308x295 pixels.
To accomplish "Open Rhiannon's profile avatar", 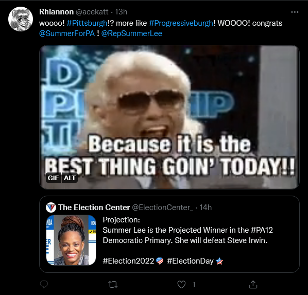I will [x=21, y=19].
